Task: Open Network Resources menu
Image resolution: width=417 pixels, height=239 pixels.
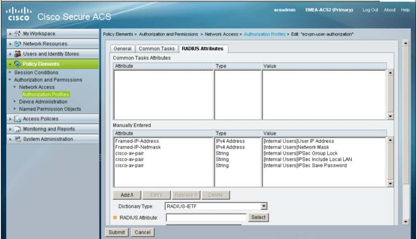Action: tap(52, 44)
